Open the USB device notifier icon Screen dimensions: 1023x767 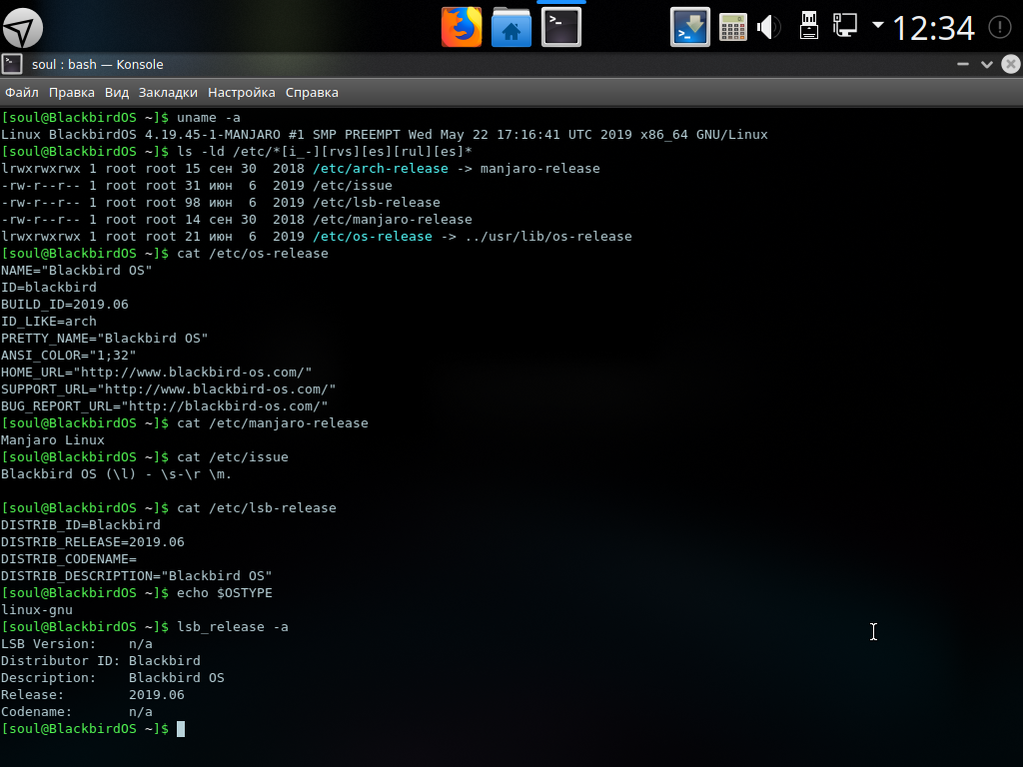809,26
